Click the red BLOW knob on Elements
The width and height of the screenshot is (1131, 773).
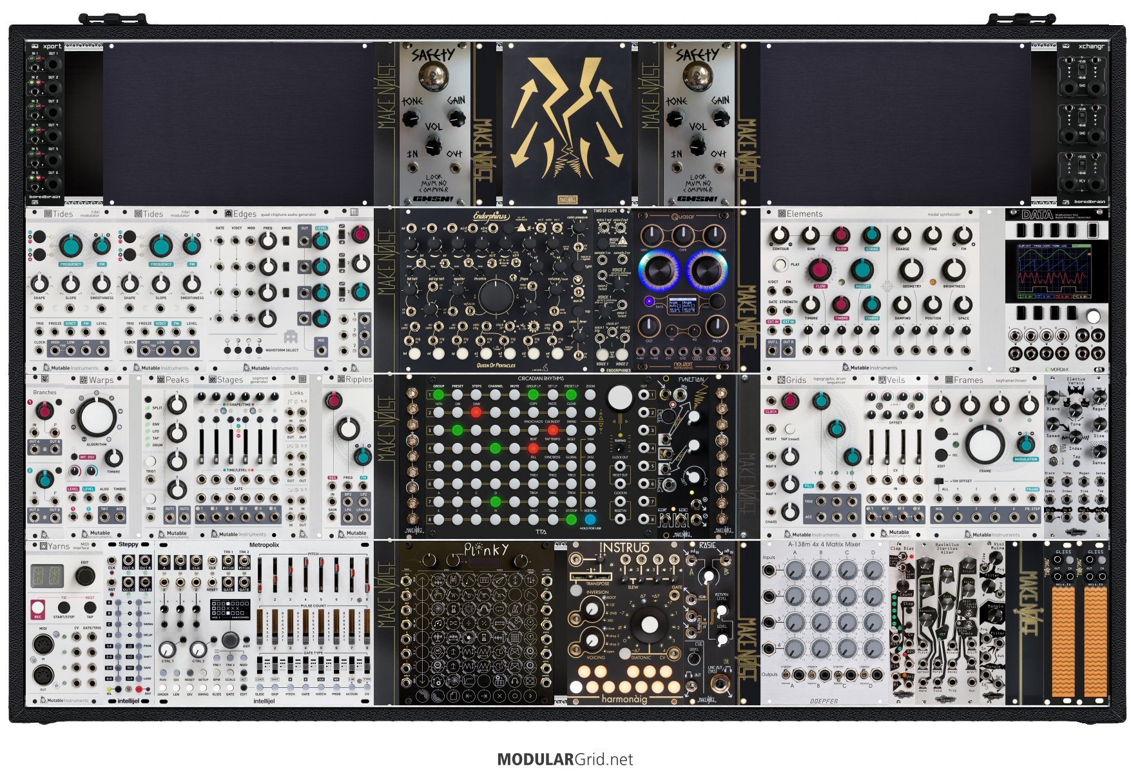(841, 235)
